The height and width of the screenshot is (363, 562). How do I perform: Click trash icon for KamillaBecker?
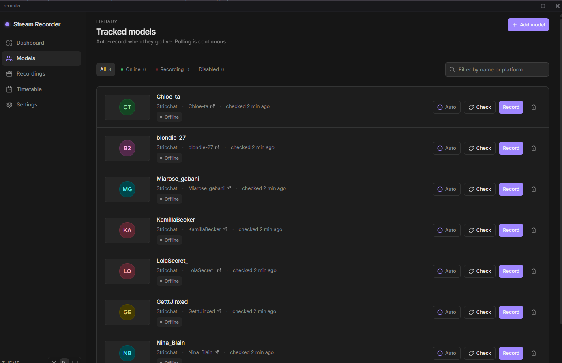pyautogui.click(x=534, y=230)
